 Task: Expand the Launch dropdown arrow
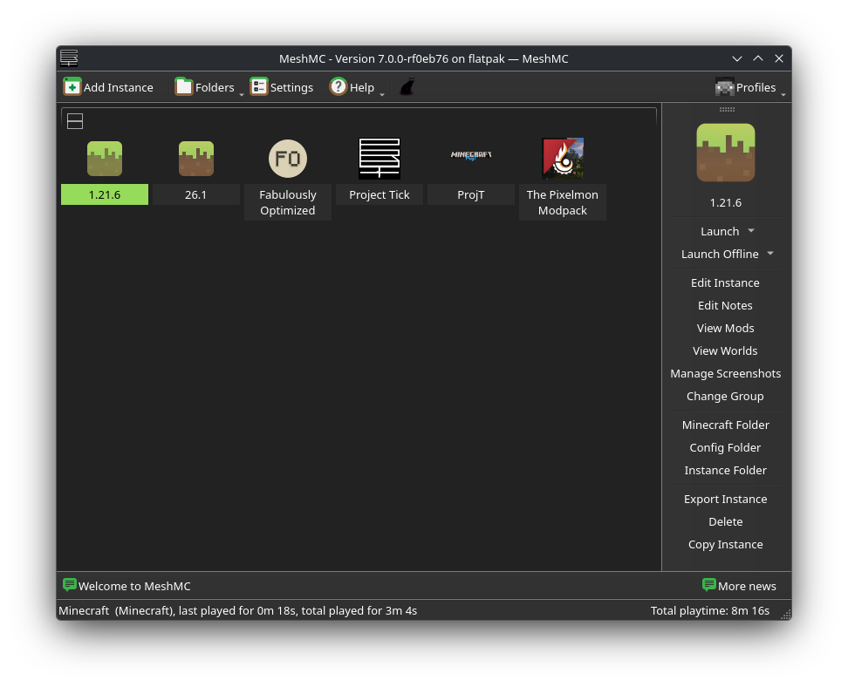point(750,231)
